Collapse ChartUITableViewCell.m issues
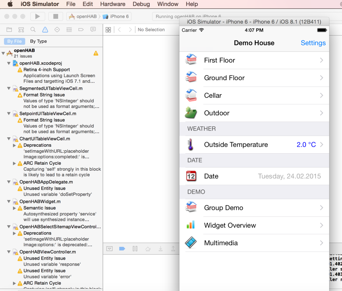Viewport: 342px width, 291px height. [9, 139]
